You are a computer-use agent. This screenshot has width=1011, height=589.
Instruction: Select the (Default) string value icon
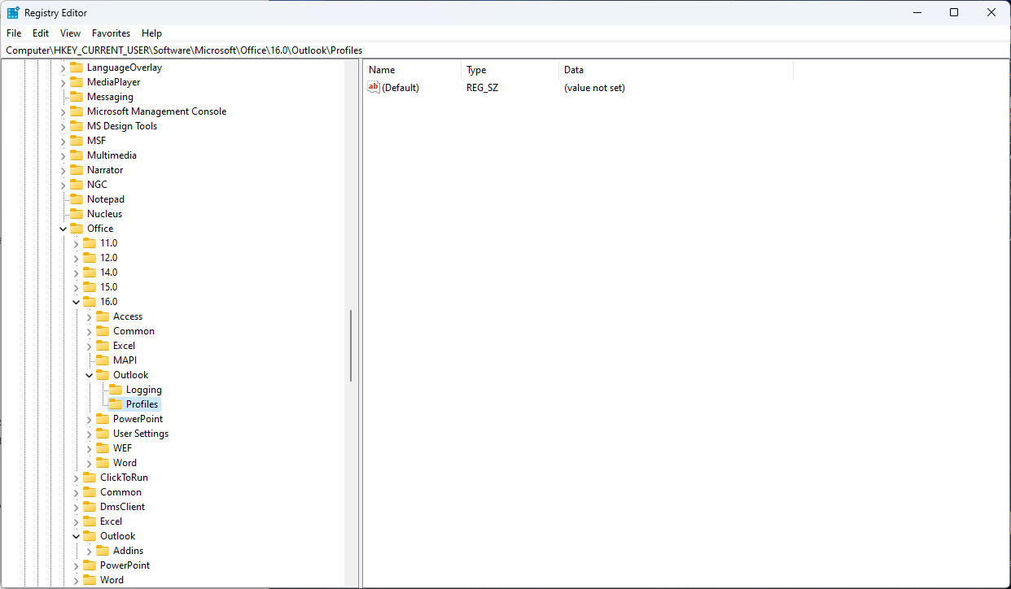point(374,87)
